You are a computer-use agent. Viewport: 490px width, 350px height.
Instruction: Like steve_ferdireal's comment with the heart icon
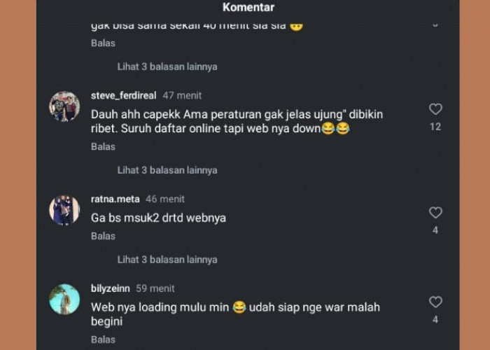click(435, 109)
